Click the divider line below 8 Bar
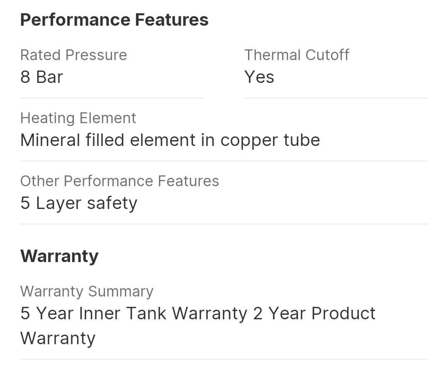448x367 pixels. (x=112, y=98)
